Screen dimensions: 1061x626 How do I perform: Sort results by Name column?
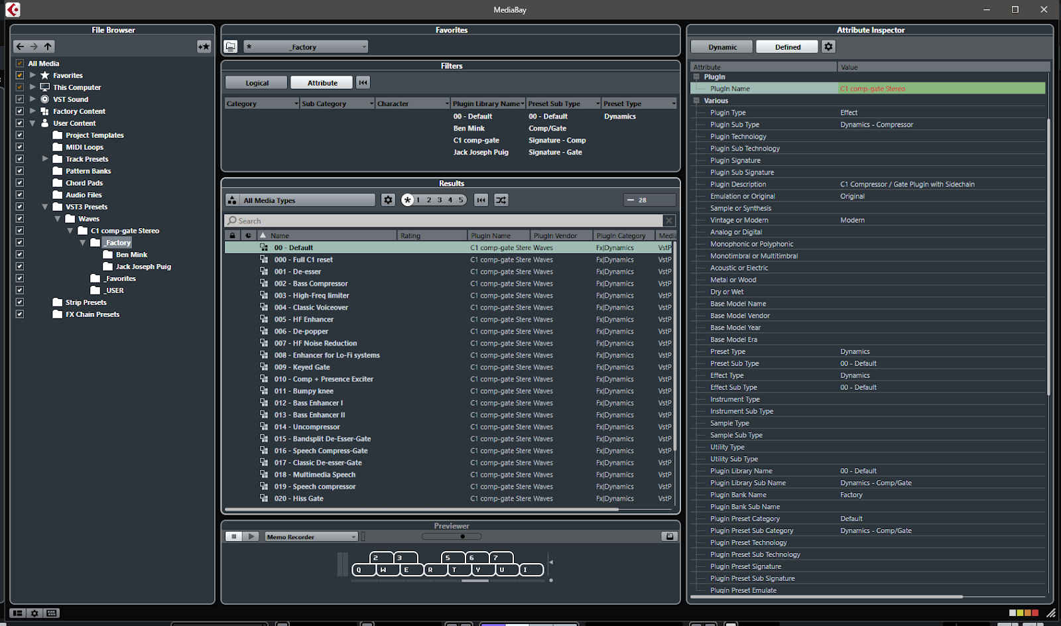tap(328, 235)
